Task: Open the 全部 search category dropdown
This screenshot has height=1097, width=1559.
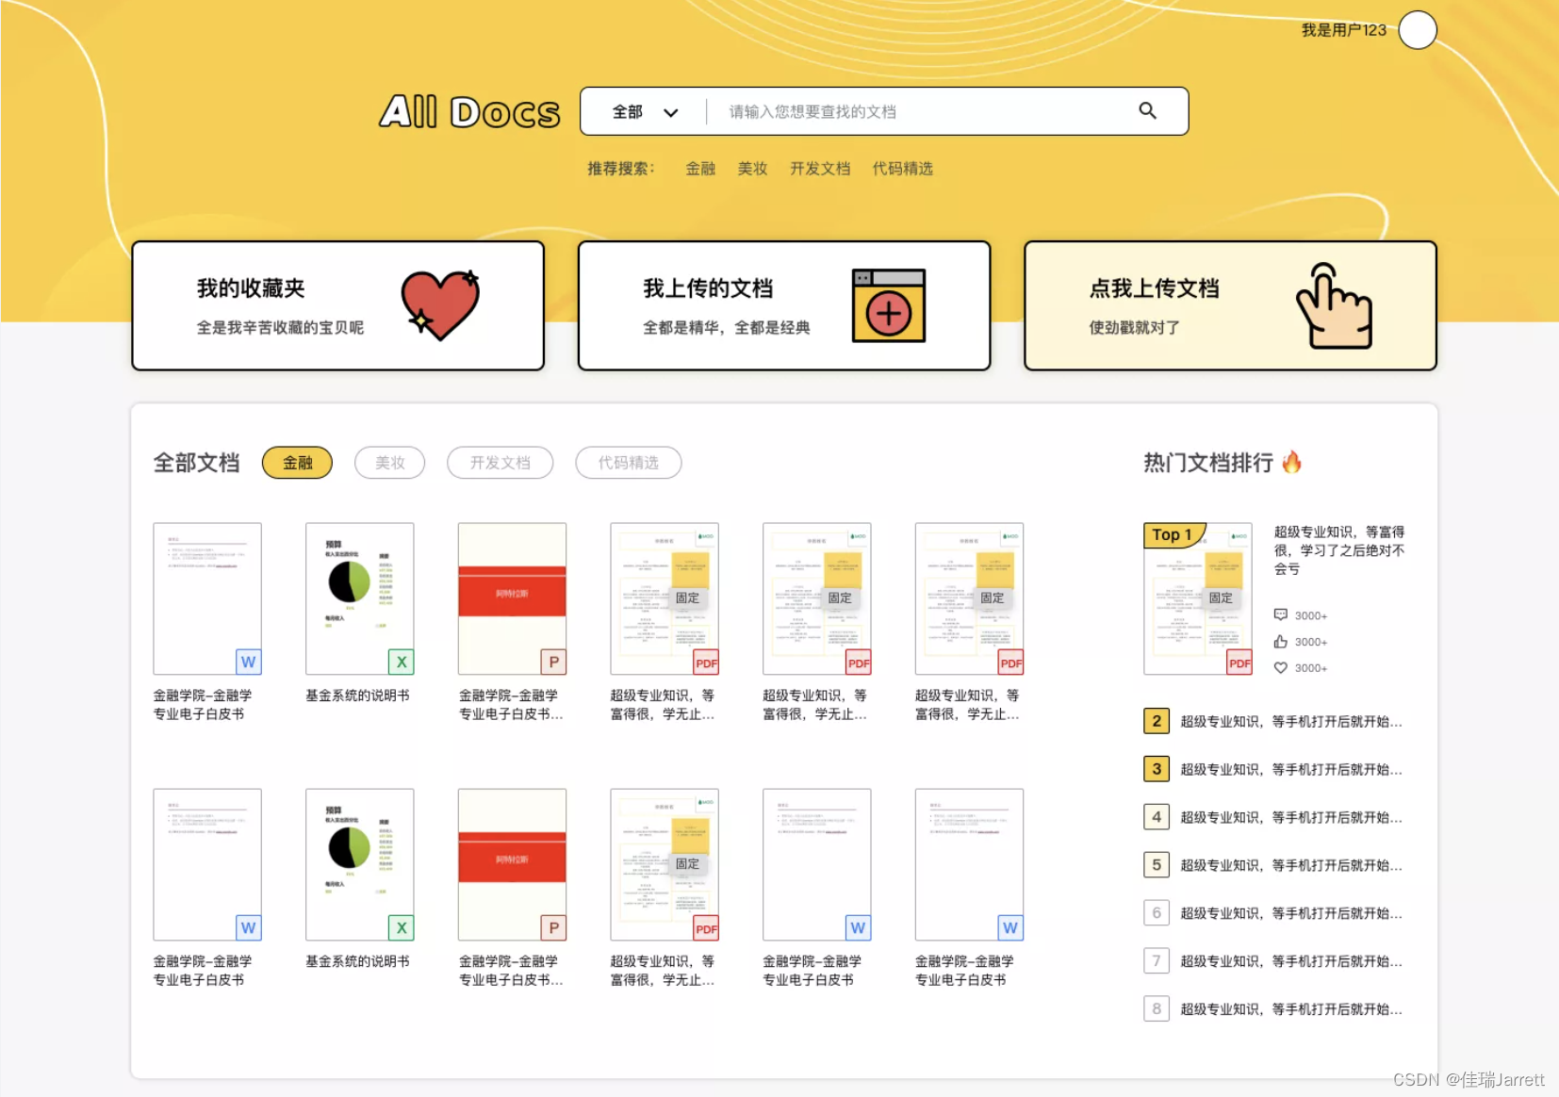Action: (x=644, y=110)
